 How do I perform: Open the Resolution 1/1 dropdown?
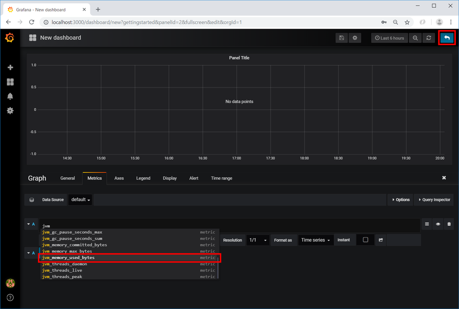click(x=258, y=240)
